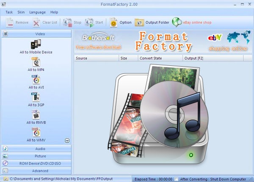
Task: Select the All to Mobile Device icon
Action: pos(36,44)
